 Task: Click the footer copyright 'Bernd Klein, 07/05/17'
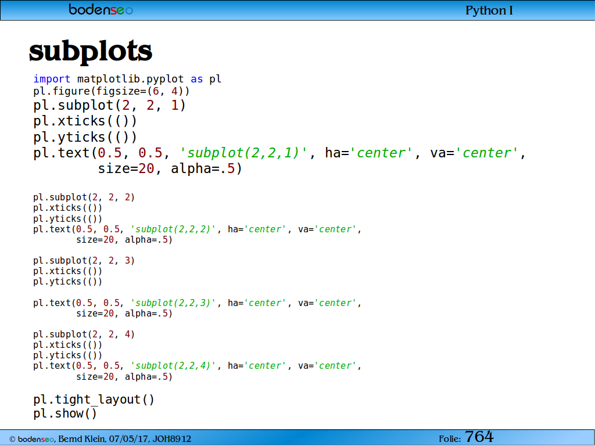(x=105, y=439)
